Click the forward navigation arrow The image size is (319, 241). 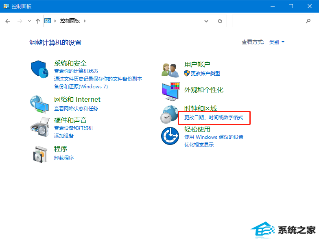click(x=20, y=21)
